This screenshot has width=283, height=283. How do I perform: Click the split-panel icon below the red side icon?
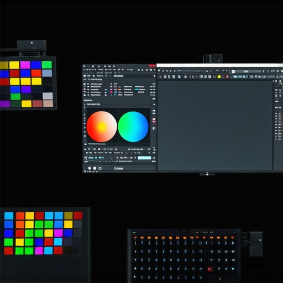tap(154, 128)
